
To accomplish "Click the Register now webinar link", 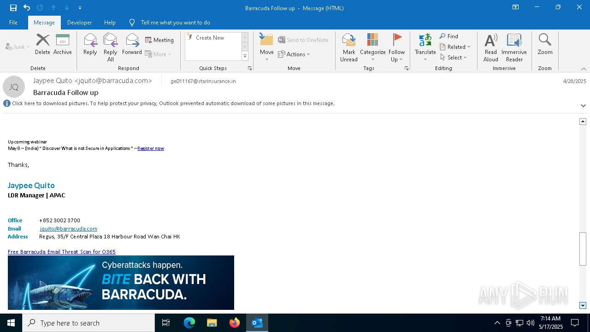I will point(151,148).
